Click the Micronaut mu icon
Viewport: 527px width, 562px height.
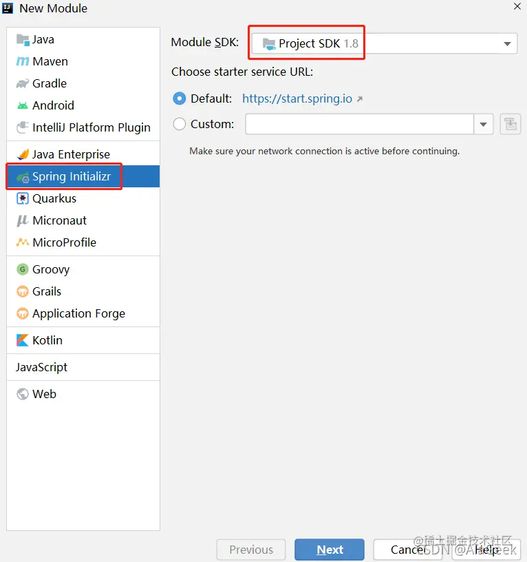(23, 220)
